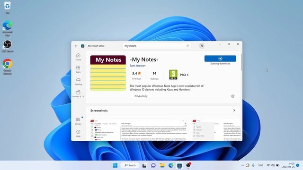Open Movies & TV in Store sidebar
The width and height of the screenshot is (303, 170).
pyautogui.click(x=78, y=94)
